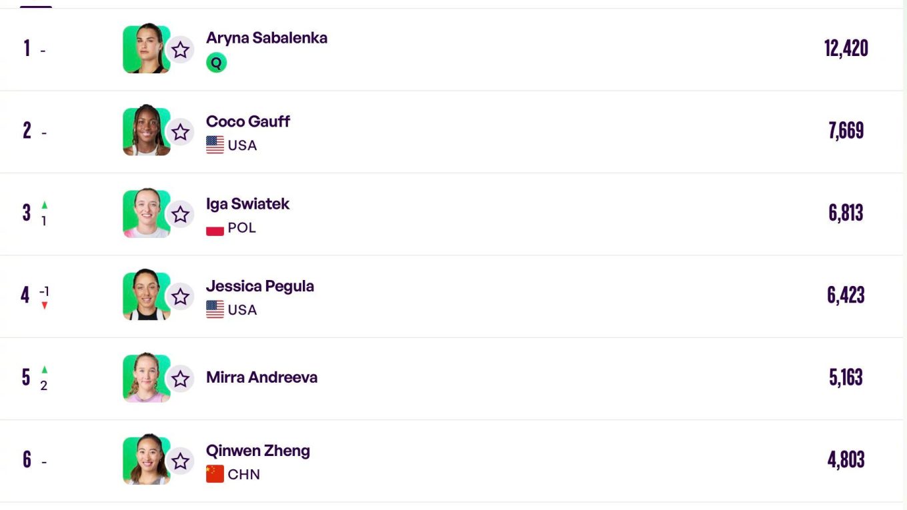The width and height of the screenshot is (907, 510).
Task: Click Qinwen Zheng's player photo
Action: [x=146, y=461]
